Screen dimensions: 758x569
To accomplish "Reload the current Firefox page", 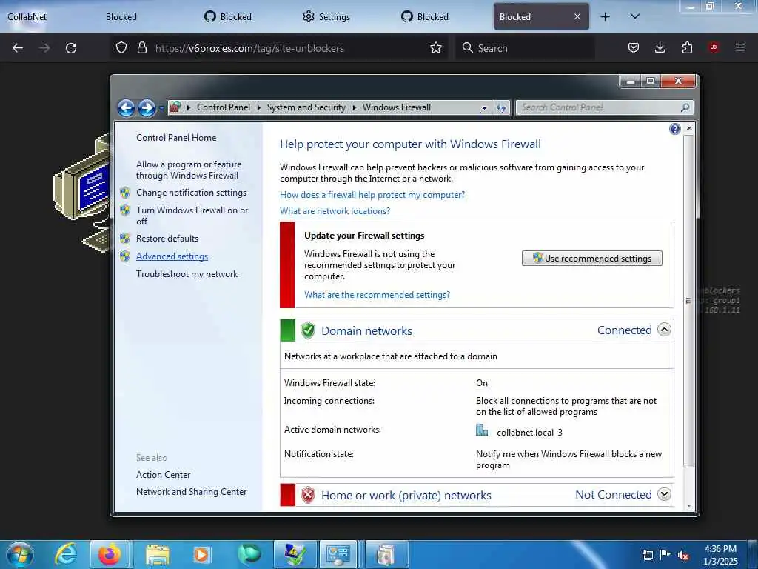I will [71, 48].
